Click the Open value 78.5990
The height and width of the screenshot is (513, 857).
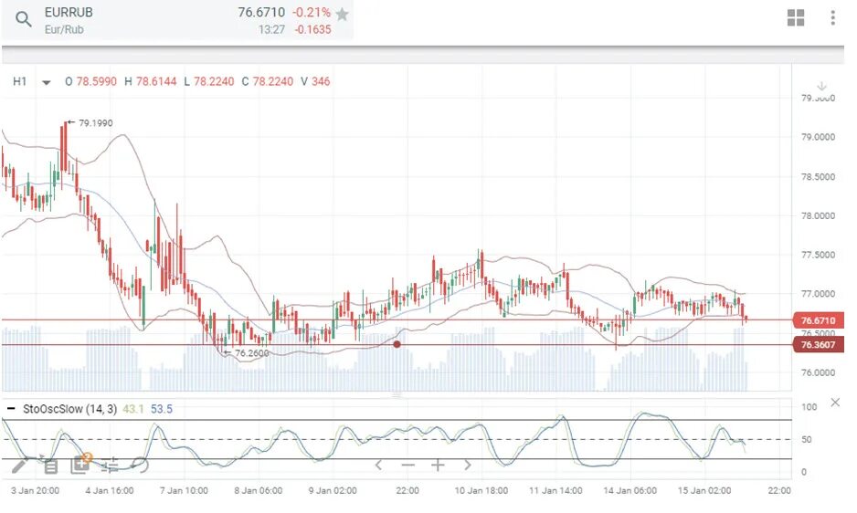(96, 81)
